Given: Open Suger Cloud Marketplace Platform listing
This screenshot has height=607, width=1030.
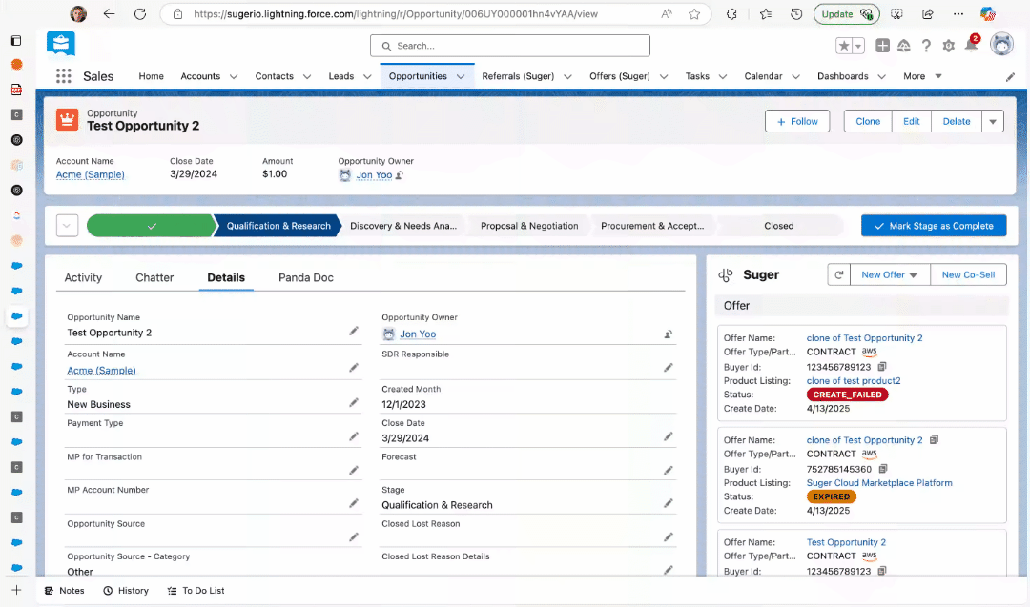Looking at the screenshot, I should pos(879,482).
